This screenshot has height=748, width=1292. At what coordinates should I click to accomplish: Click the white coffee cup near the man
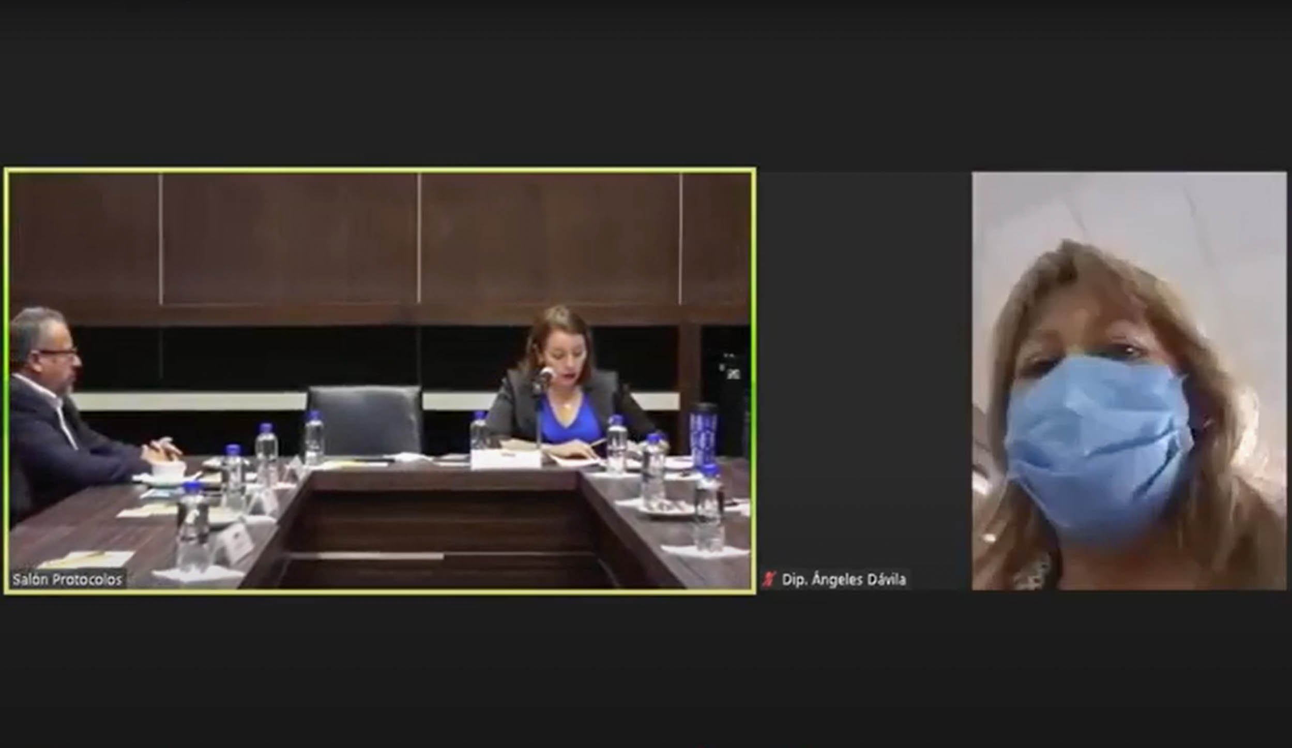(169, 469)
